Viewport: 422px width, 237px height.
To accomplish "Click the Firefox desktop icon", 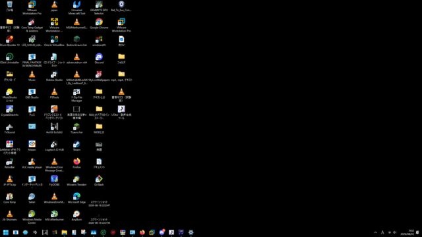I will coord(76,163).
